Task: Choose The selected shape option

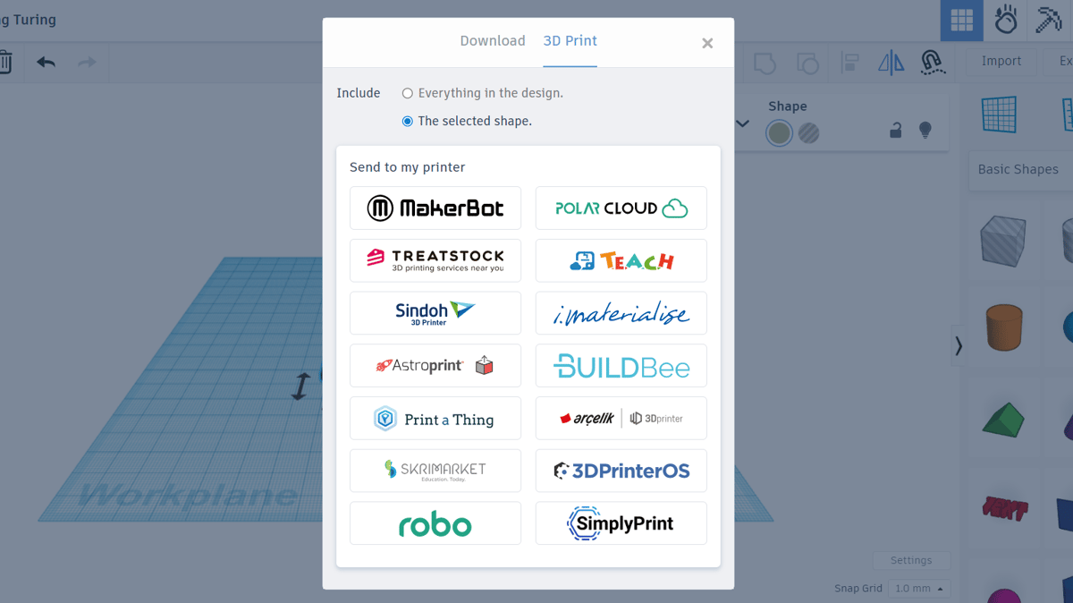Action: coord(467,121)
